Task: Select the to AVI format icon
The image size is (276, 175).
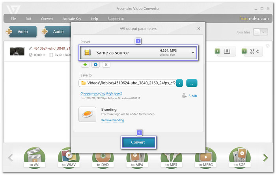Action: click(35, 158)
